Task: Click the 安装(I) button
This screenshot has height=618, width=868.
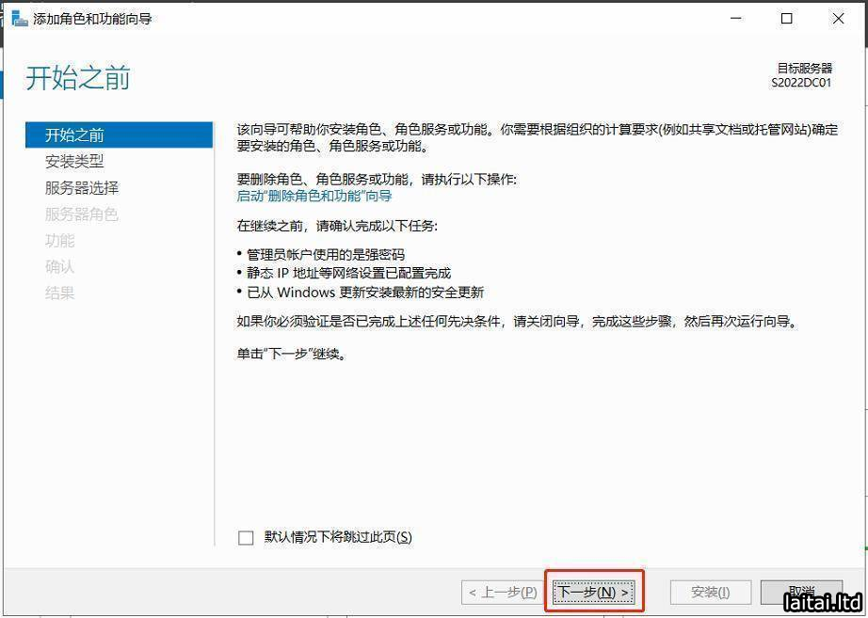Action: (x=711, y=593)
